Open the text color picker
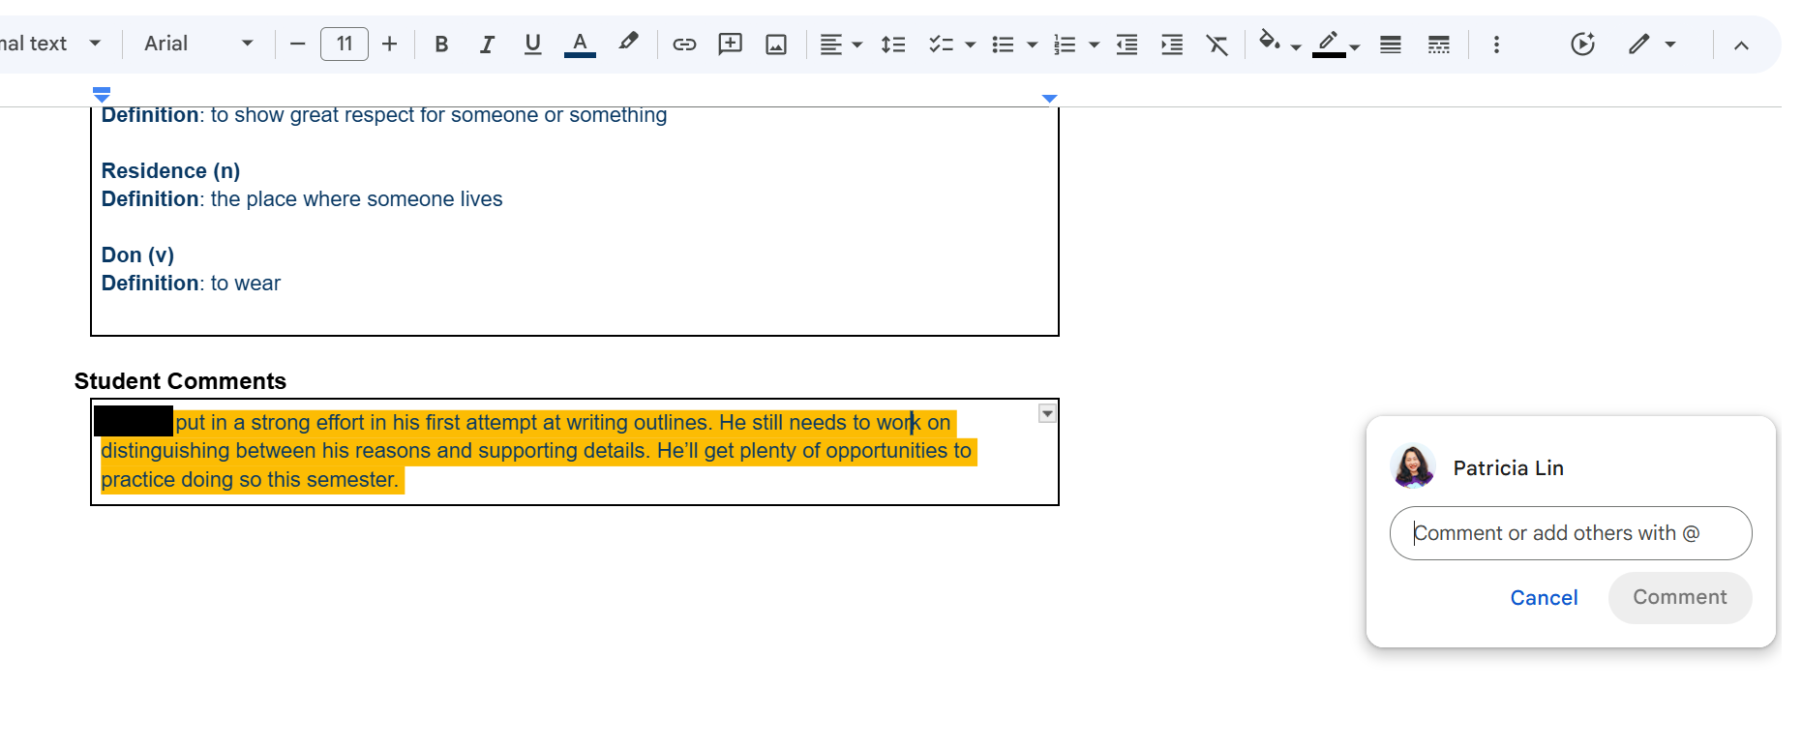 coord(580,45)
